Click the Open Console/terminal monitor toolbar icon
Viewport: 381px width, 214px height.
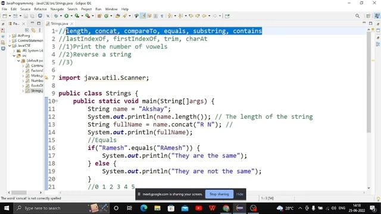coord(40,16)
